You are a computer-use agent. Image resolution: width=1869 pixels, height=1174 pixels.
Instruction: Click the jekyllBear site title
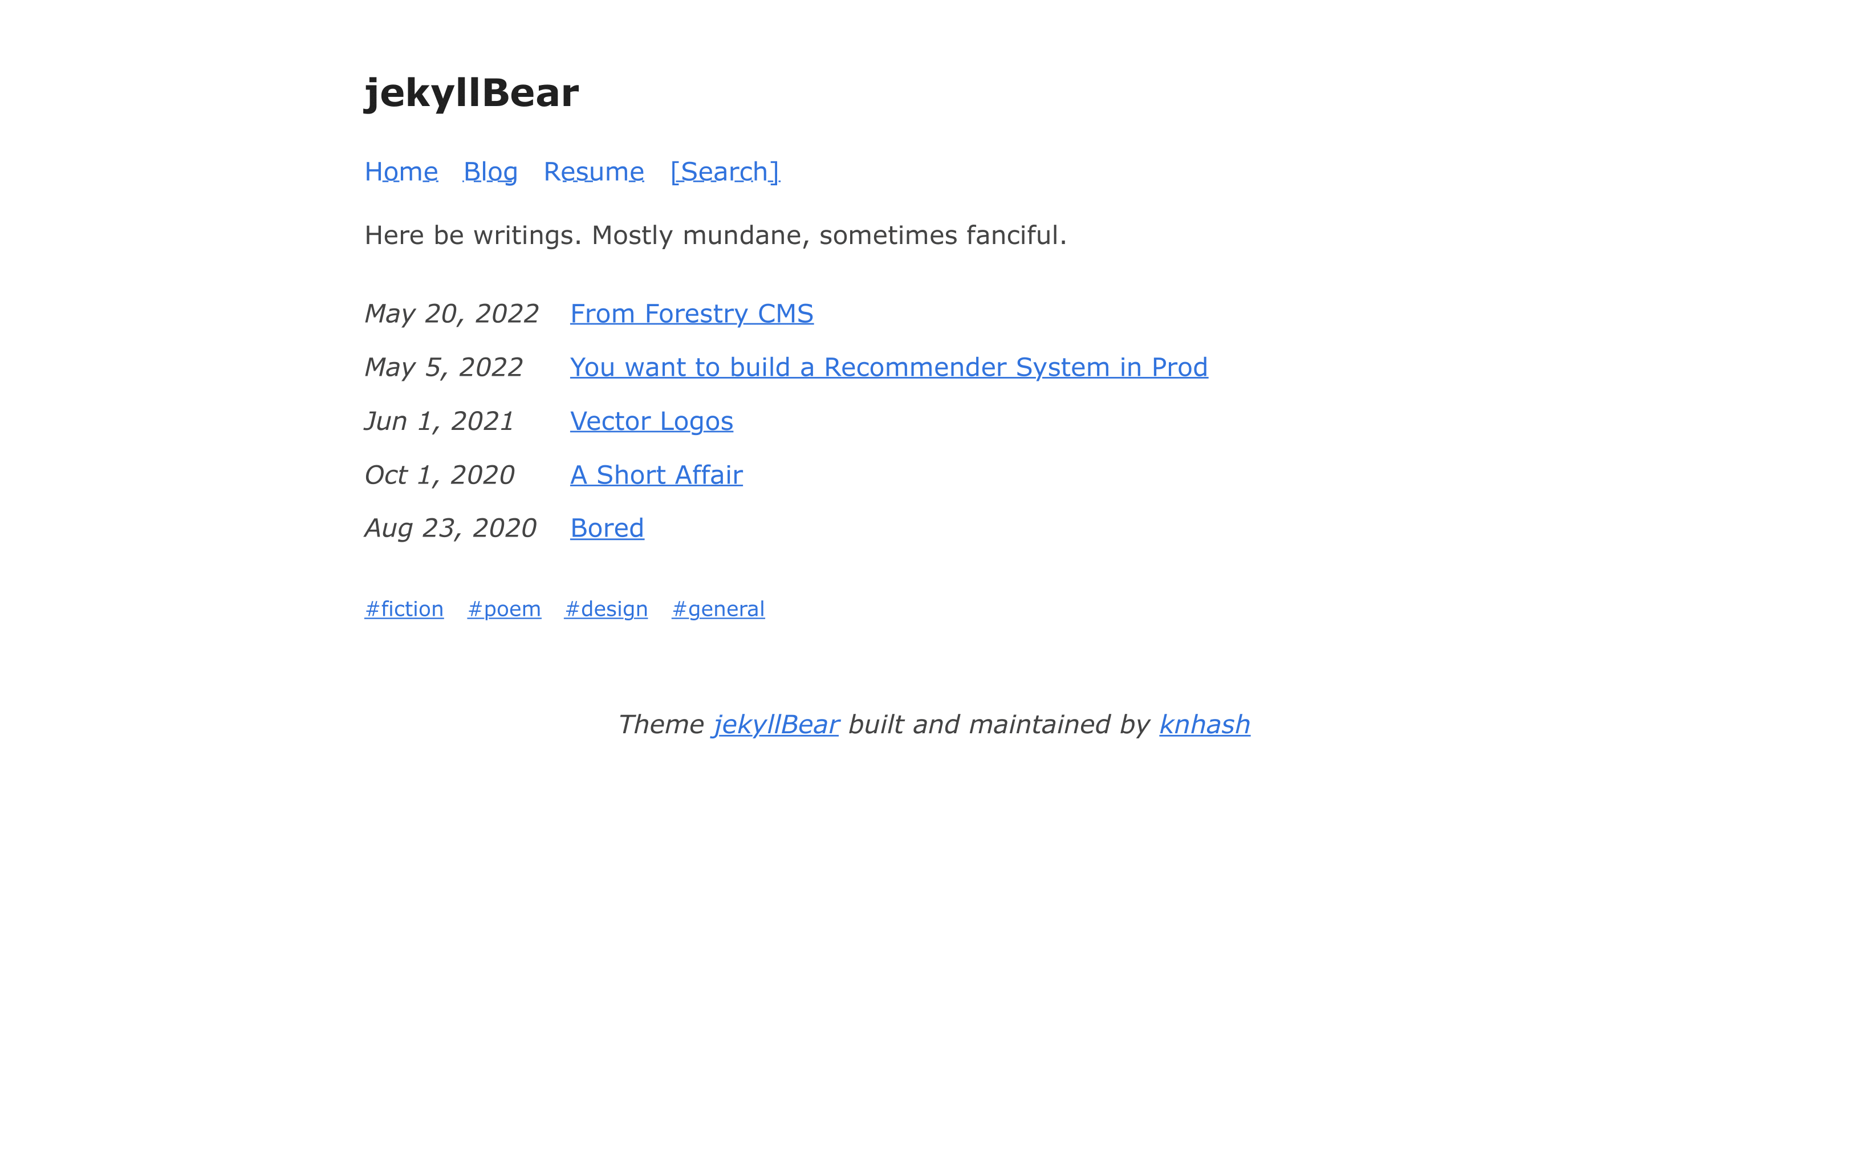469,92
